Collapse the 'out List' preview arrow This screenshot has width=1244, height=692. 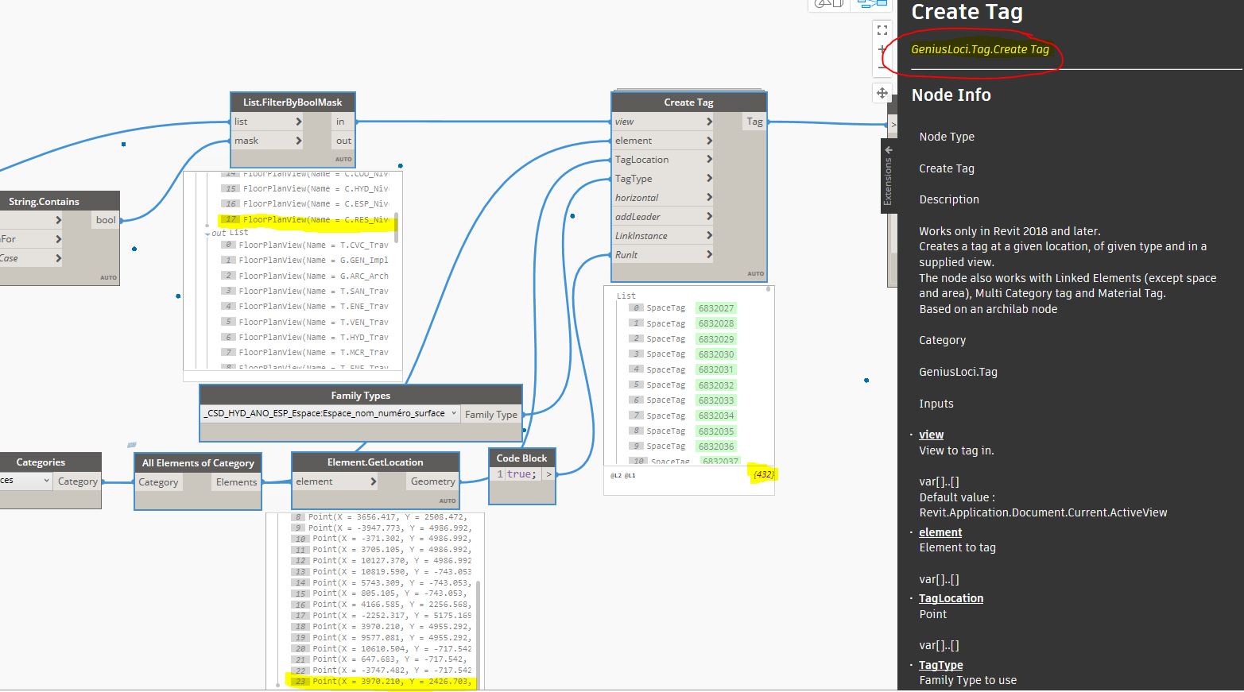(207, 234)
